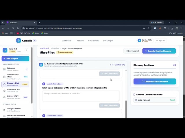This screenshot has height=138, width=185.
Task: Click the Version History clock icon
Action: tap(4, 97)
